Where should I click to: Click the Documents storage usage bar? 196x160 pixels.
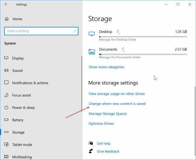click(x=143, y=54)
